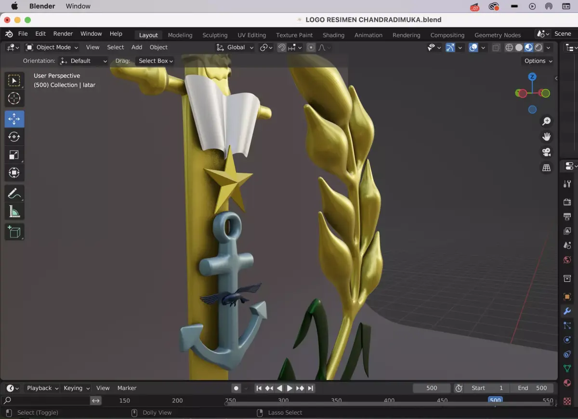
Task: Play animation forward
Action: [x=289, y=388]
